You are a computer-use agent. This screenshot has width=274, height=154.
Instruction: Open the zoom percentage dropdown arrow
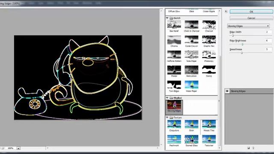tap(18, 148)
